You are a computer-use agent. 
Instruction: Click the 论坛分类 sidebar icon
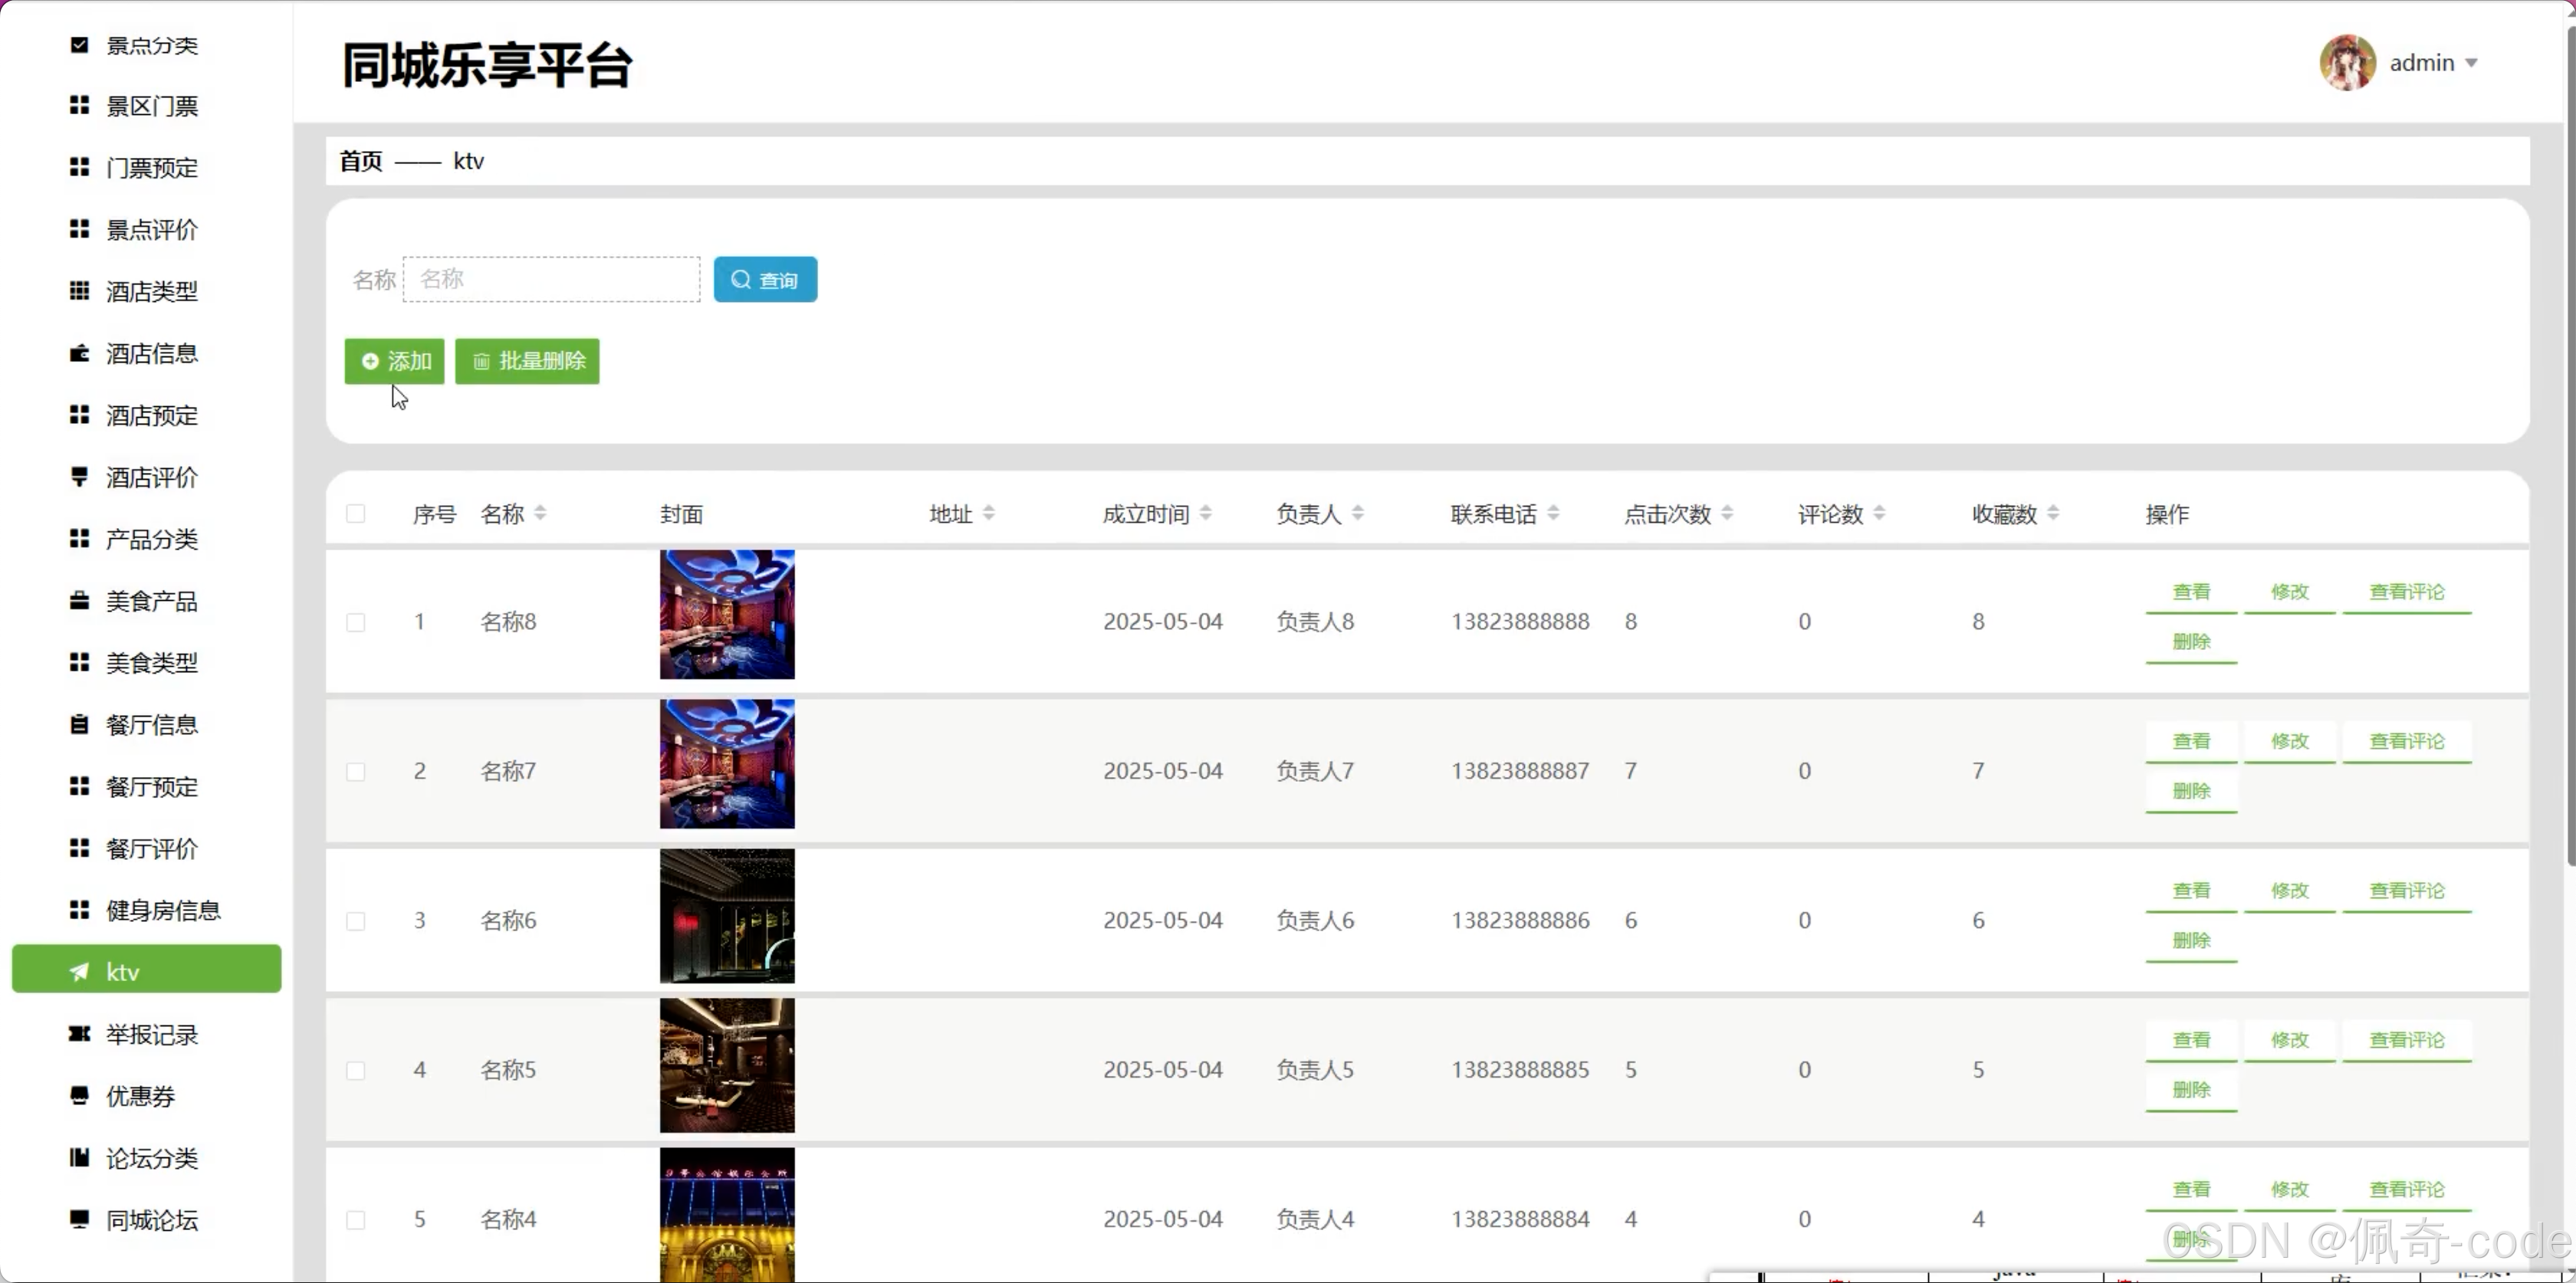pos(79,1158)
